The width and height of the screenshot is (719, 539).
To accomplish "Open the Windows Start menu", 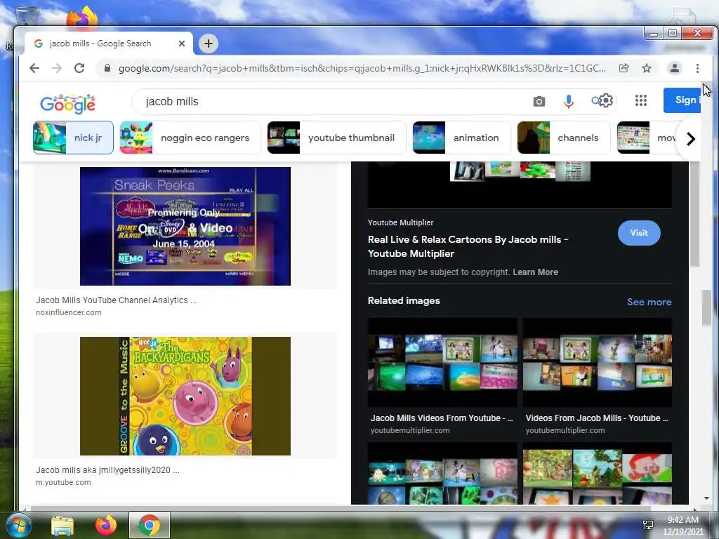I will click(18, 525).
